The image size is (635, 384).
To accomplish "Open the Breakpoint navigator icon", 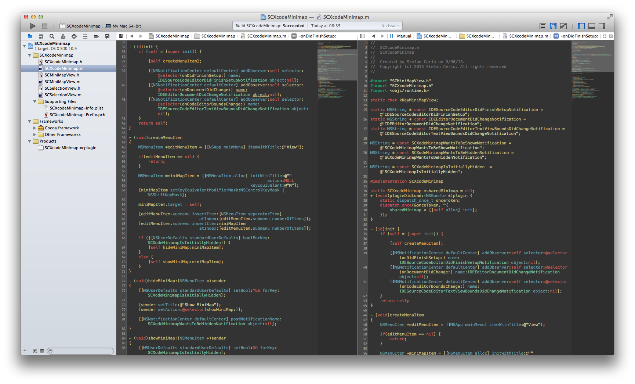I will 96,36.
